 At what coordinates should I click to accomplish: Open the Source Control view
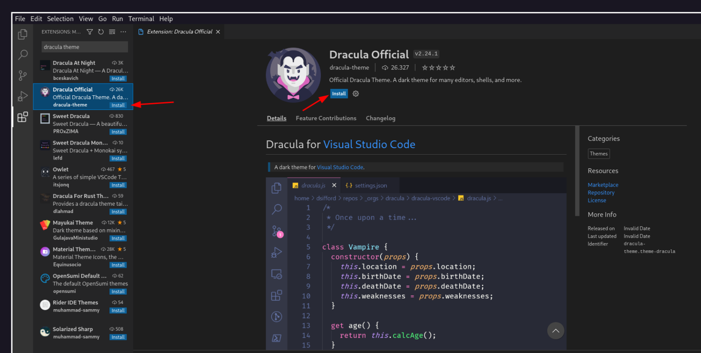coord(22,75)
